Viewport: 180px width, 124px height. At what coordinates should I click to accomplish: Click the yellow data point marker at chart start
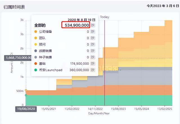[26, 90]
